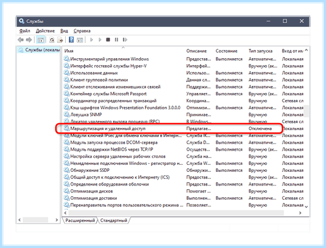Click gear icon beside Оптимизация дисков
The image size is (326, 248).
66,191
